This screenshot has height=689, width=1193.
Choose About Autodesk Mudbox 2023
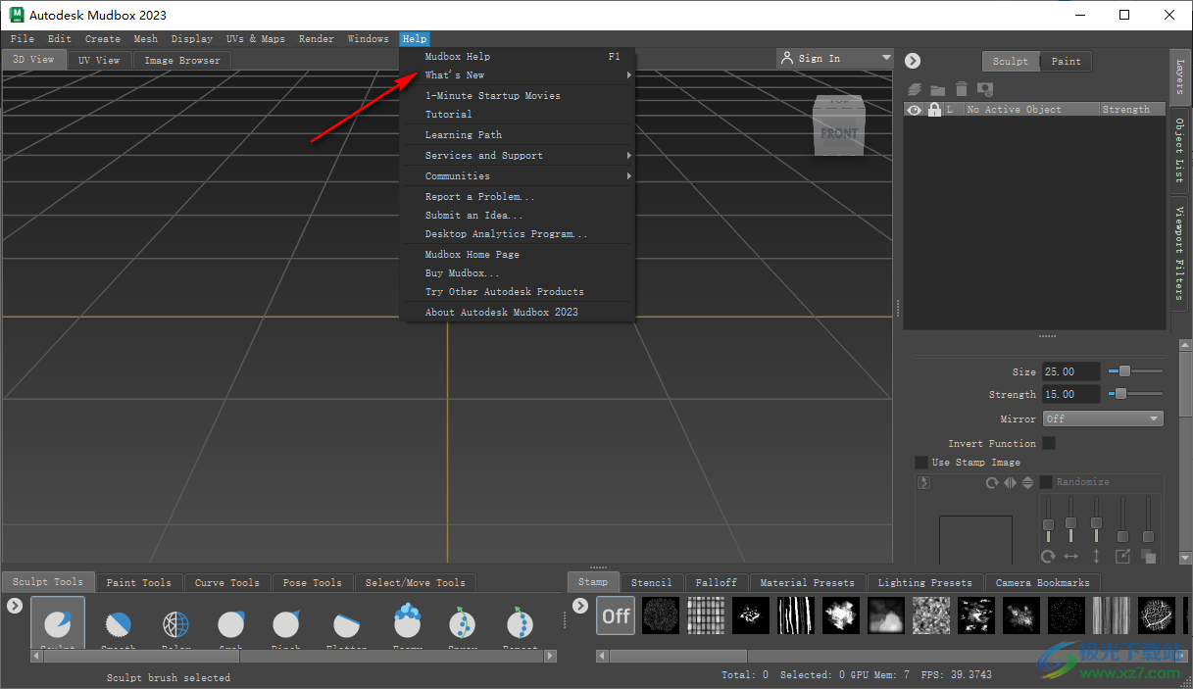tap(519, 313)
